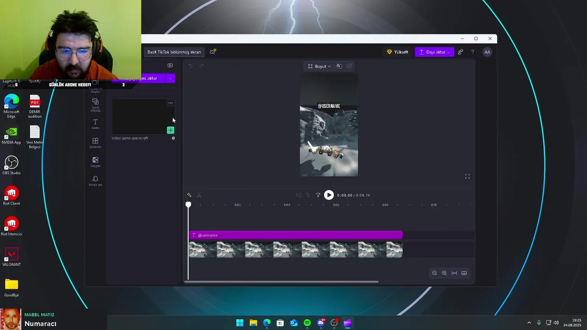This screenshot has width=587, height=330.
Task: Click the Undo arrow
Action: tap(190, 66)
